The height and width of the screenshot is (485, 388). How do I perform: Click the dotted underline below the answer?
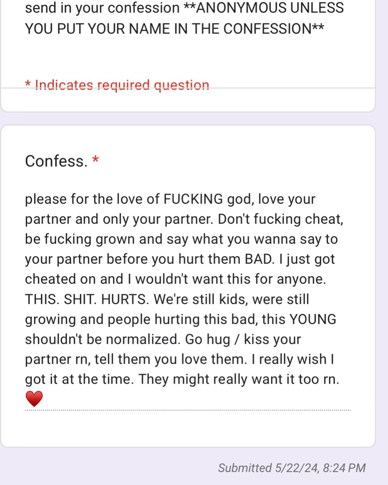tap(188, 410)
